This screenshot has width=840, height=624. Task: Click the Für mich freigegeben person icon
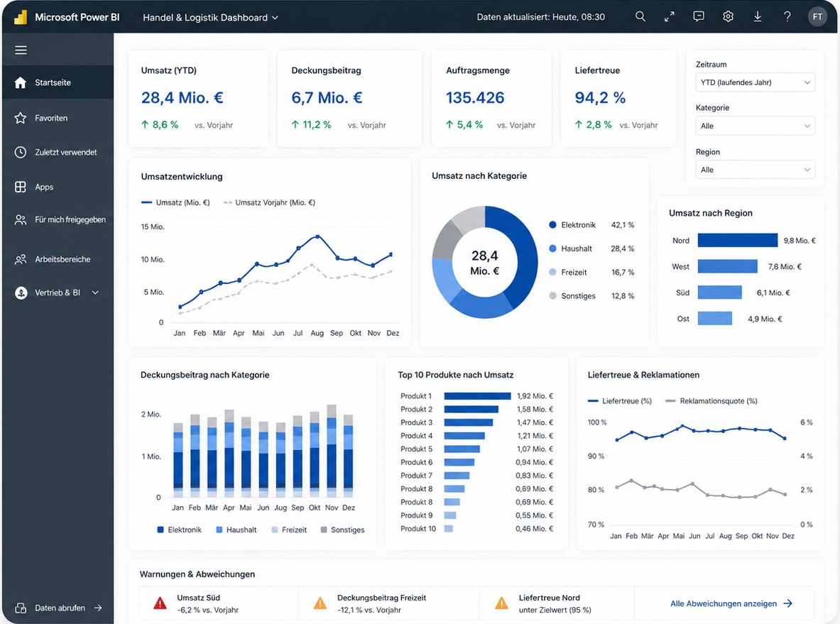click(21, 219)
